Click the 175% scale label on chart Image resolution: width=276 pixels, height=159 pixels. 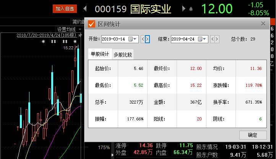click(104, 148)
